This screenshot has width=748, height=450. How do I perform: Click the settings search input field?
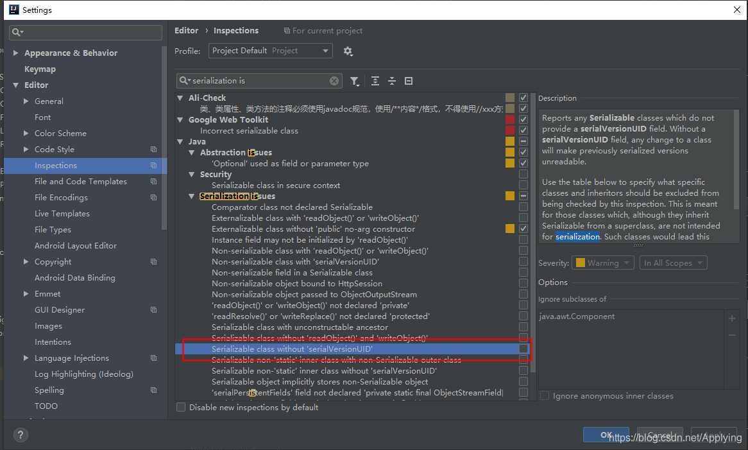tap(85, 32)
